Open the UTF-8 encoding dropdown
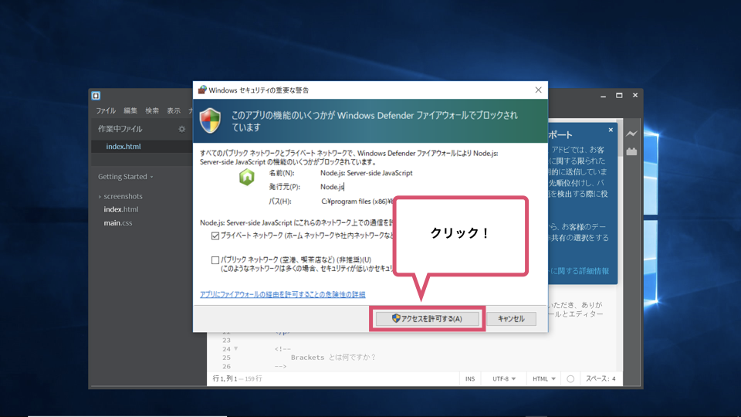Screen dimensions: 741x417 [x=504, y=378]
